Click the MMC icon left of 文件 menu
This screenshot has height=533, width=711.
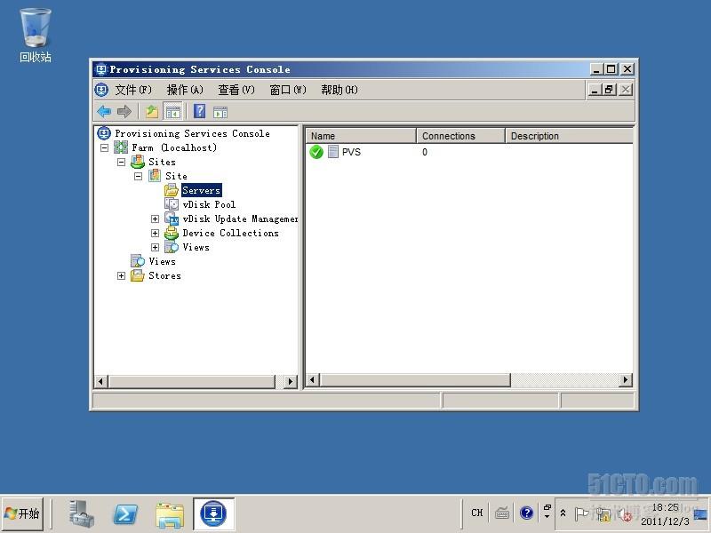coord(101,90)
